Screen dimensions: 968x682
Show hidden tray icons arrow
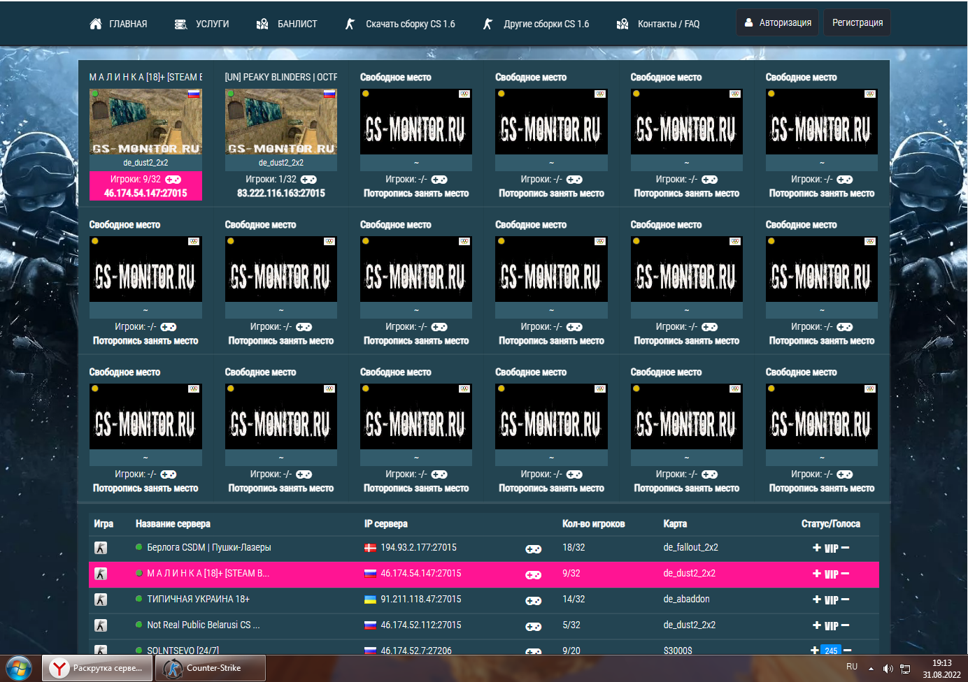[x=871, y=669]
